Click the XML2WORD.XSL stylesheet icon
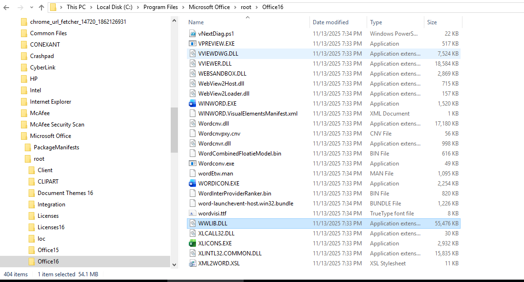The width and height of the screenshot is (524, 282). point(193,263)
